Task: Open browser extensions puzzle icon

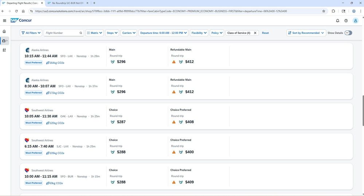Action: coord(333,11)
